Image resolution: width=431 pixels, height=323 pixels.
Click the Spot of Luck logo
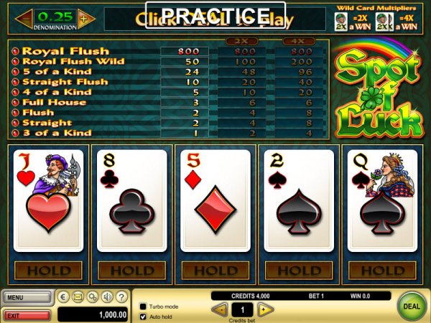point(379,90)
